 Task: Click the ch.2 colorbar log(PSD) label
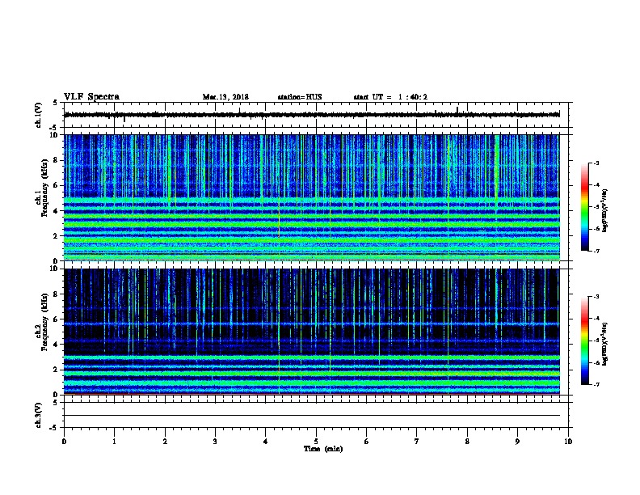604,345
